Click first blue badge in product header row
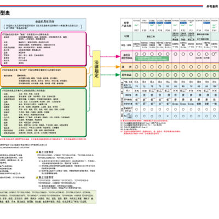The height and width of the screenshot is (219, 219). tap(152, 23)
